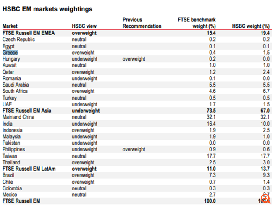
Task: Select the 'Taiwan' market name
Action: click(10, 156)
